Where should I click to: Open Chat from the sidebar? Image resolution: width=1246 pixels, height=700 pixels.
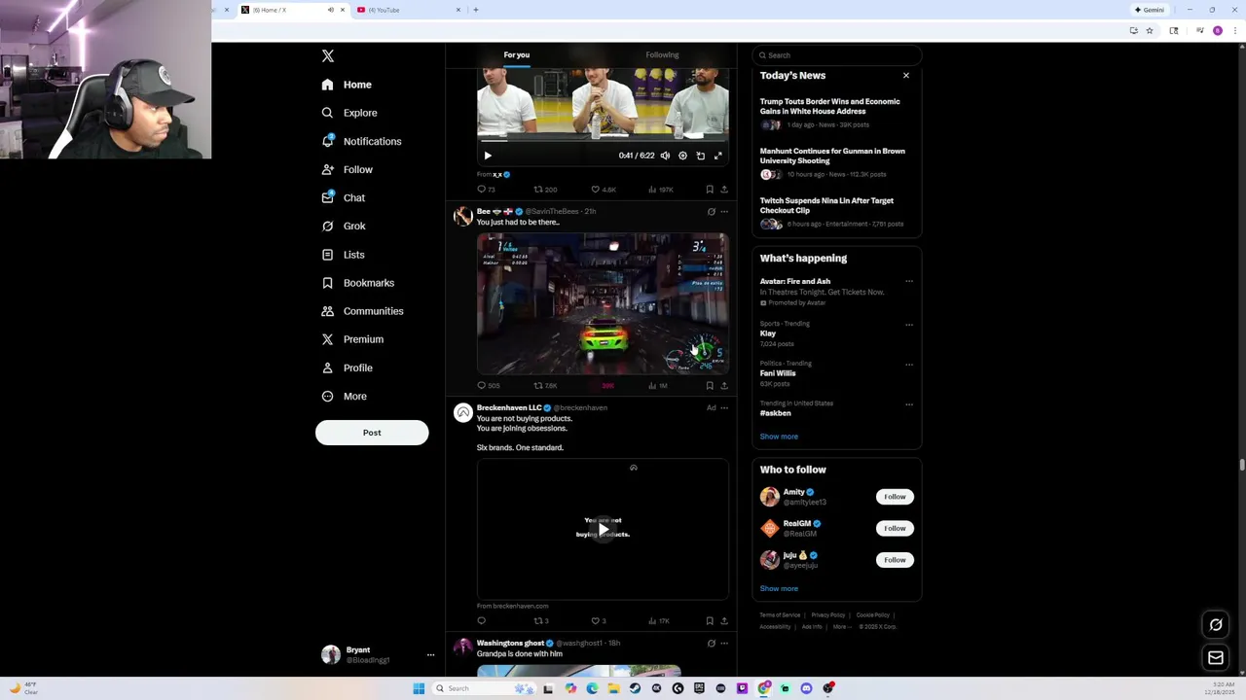point(344,197)
